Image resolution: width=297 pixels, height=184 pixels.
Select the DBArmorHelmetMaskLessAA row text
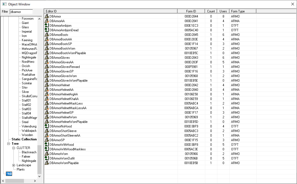point(68,108)
